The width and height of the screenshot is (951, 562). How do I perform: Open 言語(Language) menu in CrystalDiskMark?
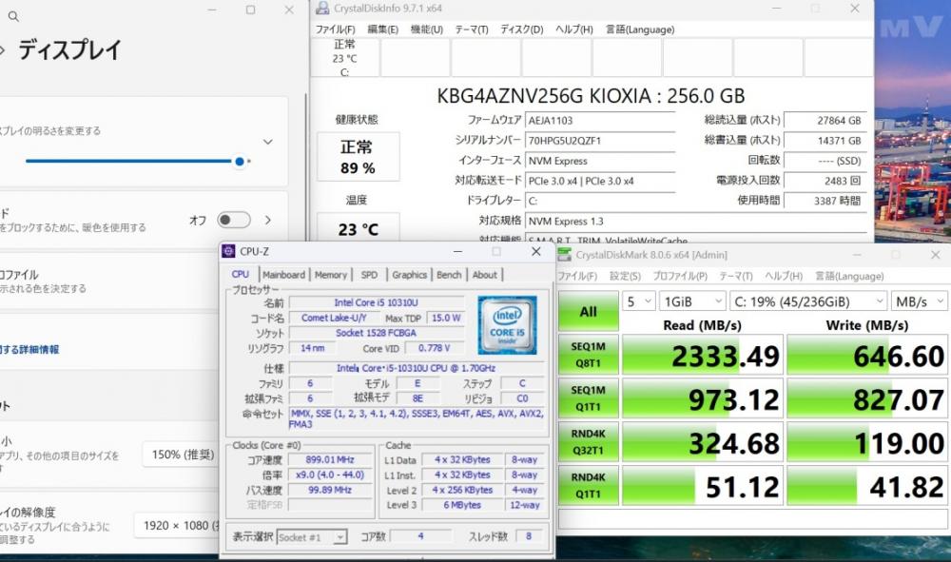click(x=849, y=276)
